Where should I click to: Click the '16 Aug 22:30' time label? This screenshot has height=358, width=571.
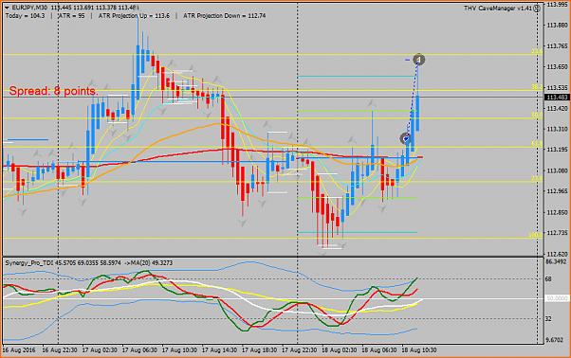tap(60, 350)
